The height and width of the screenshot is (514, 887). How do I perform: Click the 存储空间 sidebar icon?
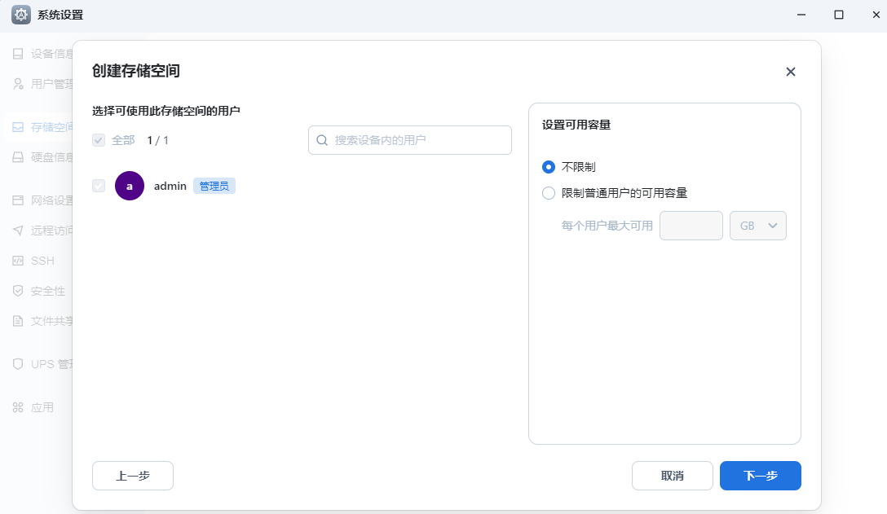[18, 126]
